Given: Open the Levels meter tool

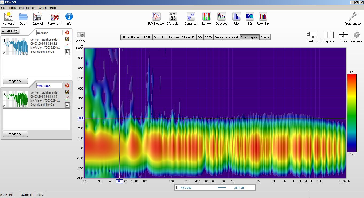Looking at the screenshot, I should (x=206, y=17).
